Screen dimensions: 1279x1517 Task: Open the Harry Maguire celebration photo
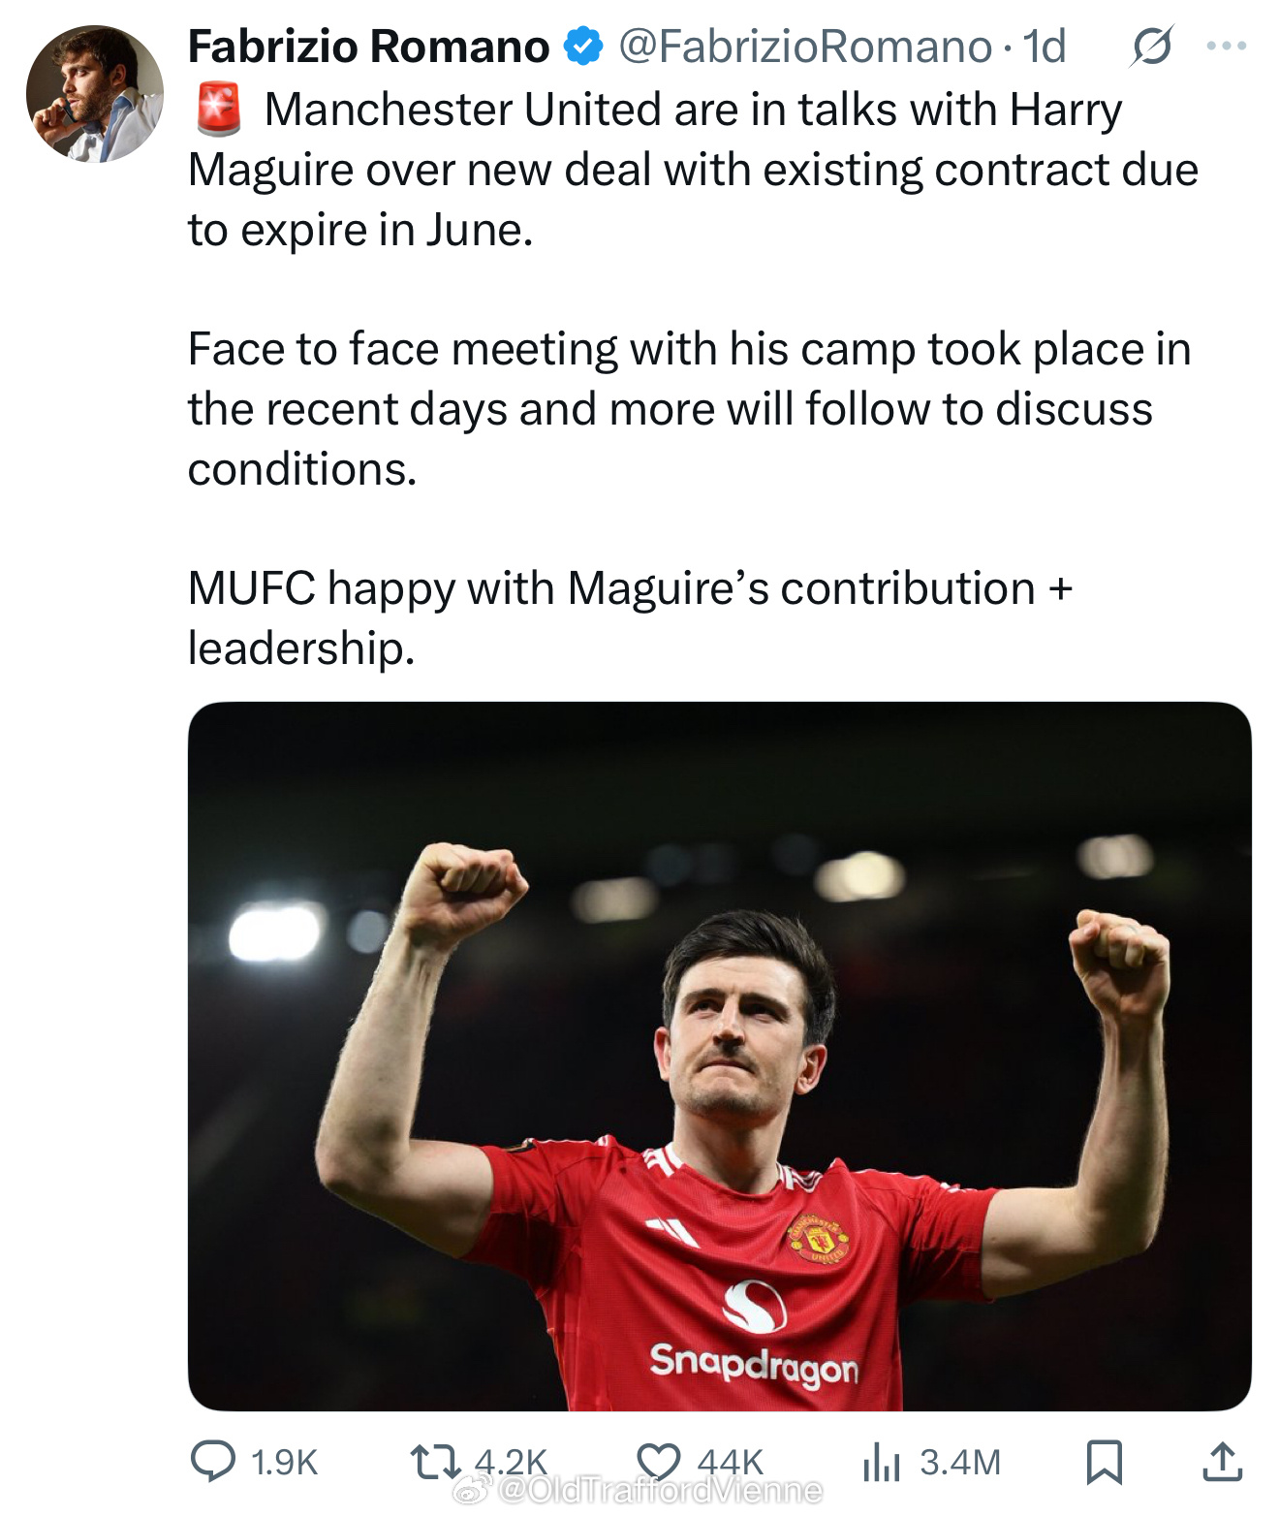click(719, 1055)
